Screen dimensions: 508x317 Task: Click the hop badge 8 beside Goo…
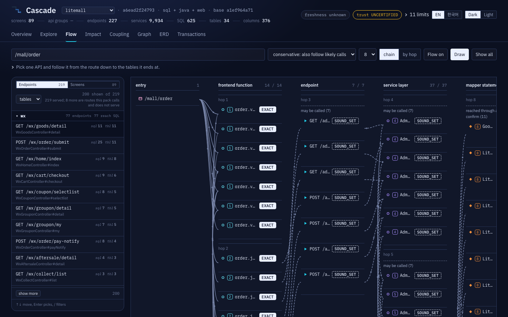[477, 126]
